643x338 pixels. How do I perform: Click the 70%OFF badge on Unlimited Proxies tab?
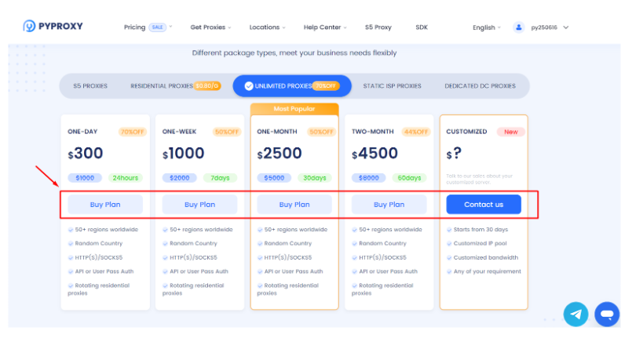326,85
